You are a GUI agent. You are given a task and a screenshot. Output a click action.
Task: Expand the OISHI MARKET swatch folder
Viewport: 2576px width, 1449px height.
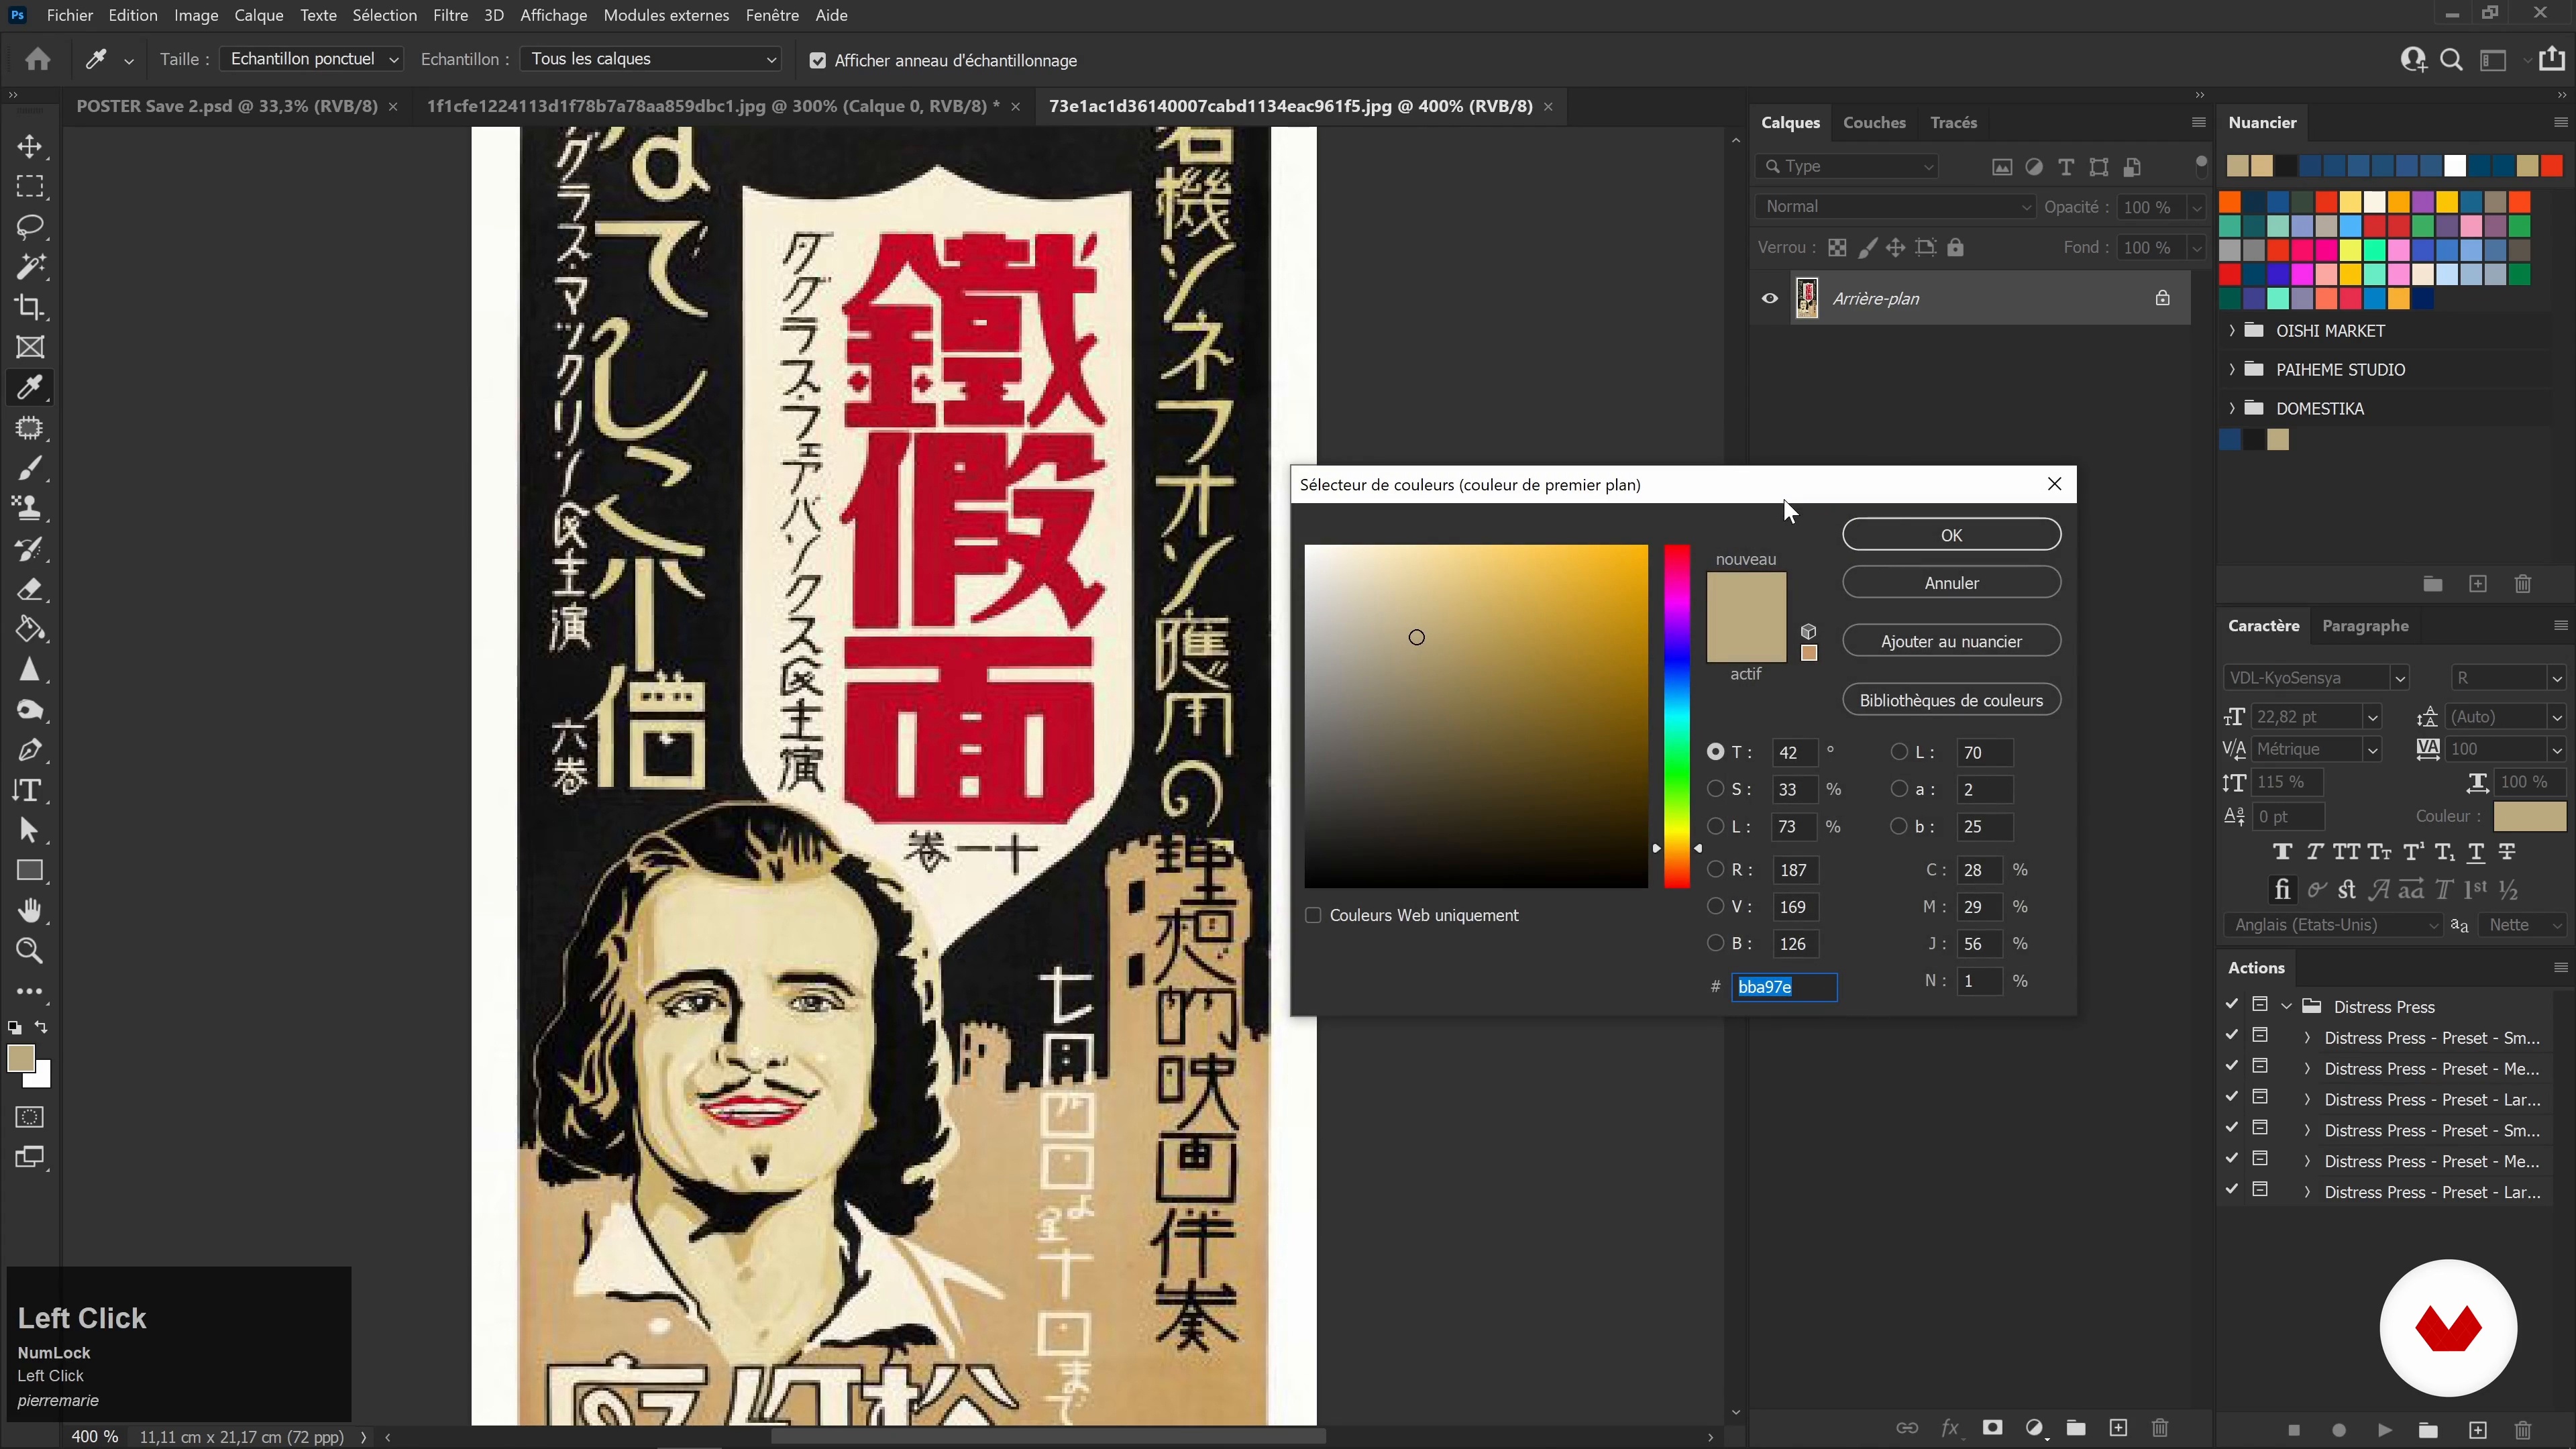(x=2232, y=331)
